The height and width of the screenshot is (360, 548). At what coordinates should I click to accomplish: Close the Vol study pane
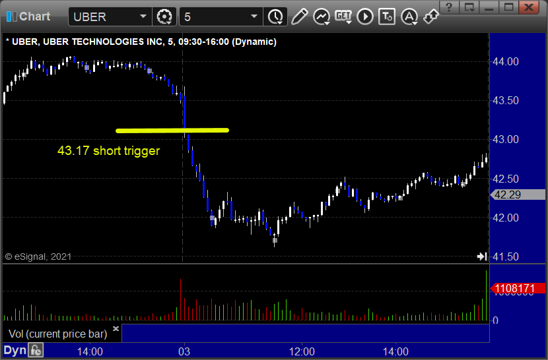[116, 328]
